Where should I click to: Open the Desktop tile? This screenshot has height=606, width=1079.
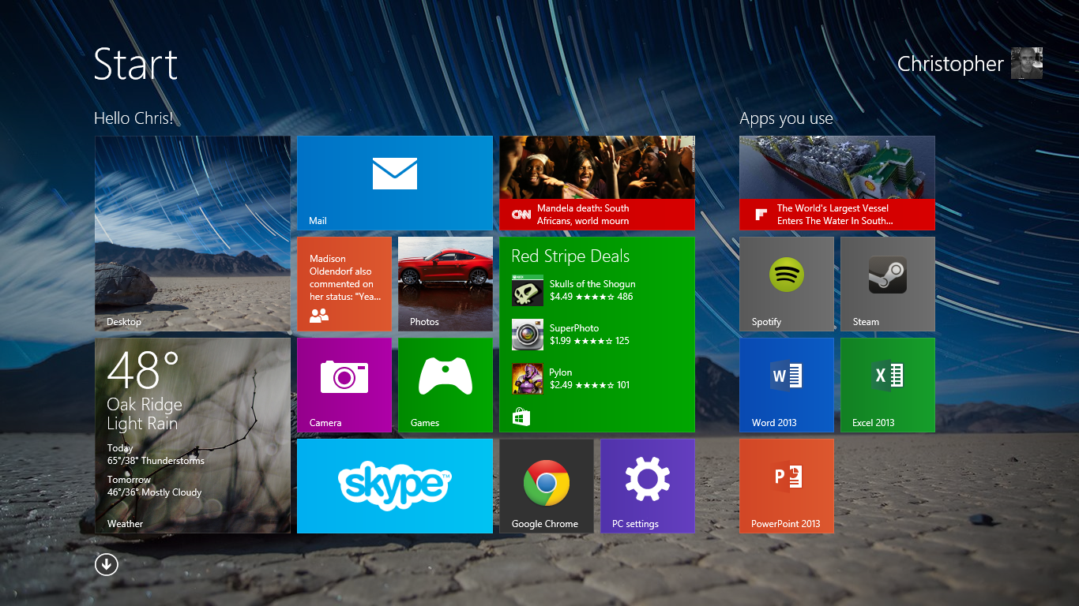click(193, 234)
